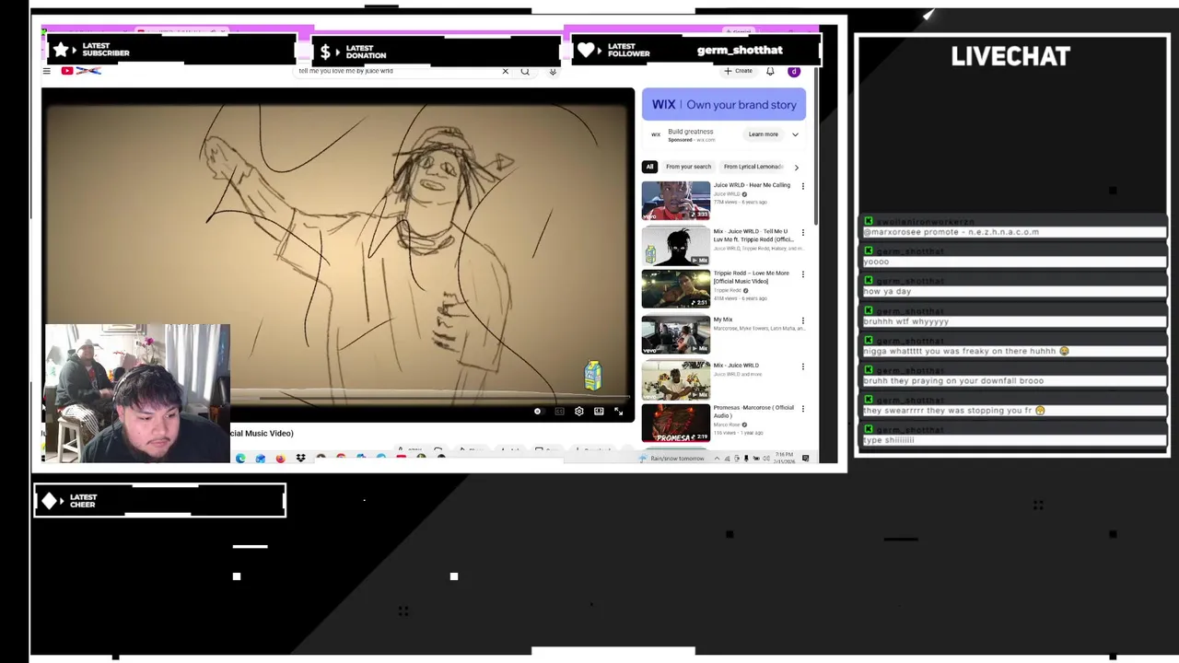Click the webcam overlay of the streamer
Image resolution: width=1179 pixels, height=663 pixels.
[x=137, y=394]
